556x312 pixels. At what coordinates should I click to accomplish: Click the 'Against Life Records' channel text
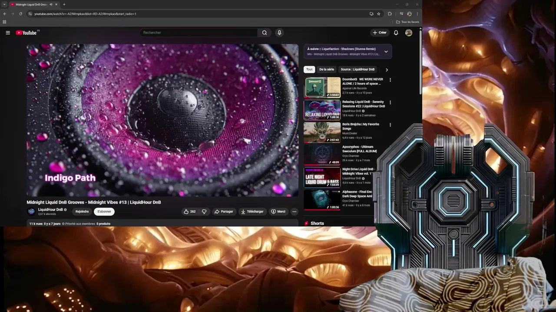click(x=354, y=88)
